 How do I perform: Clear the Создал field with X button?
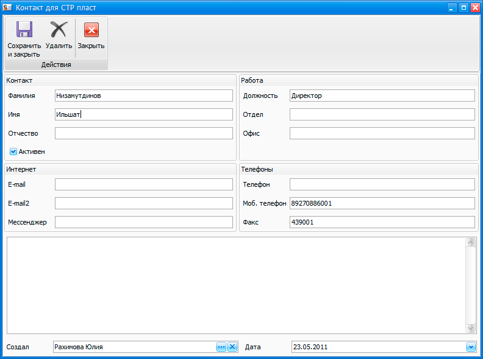tap(232, 347)
